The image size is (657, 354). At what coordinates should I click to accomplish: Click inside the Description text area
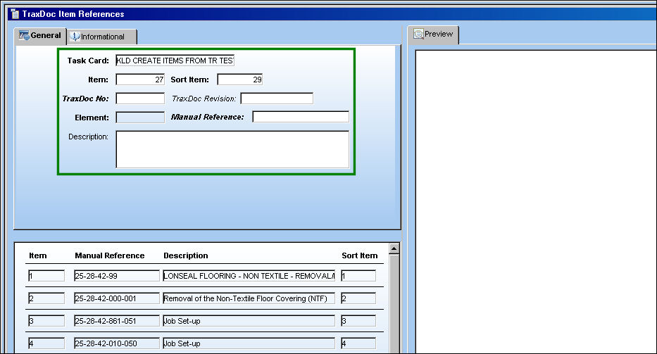232,150
